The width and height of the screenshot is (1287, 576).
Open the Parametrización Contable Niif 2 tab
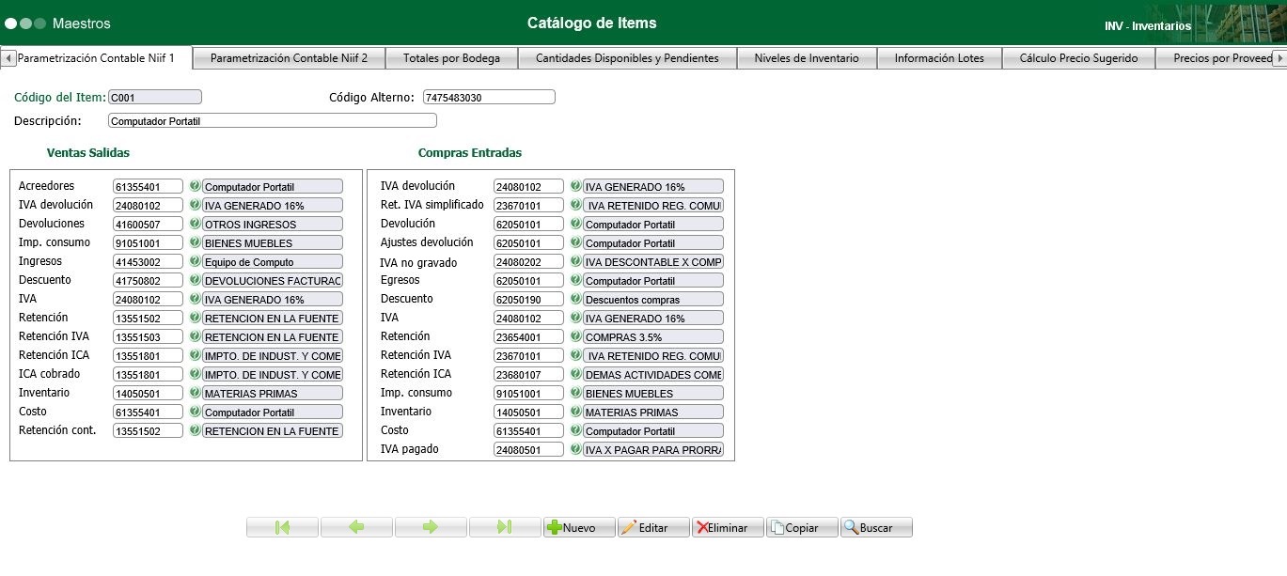(x=289, y=58)
